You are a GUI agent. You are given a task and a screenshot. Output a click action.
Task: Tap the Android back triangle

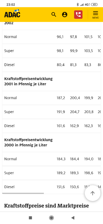(73, 218)
